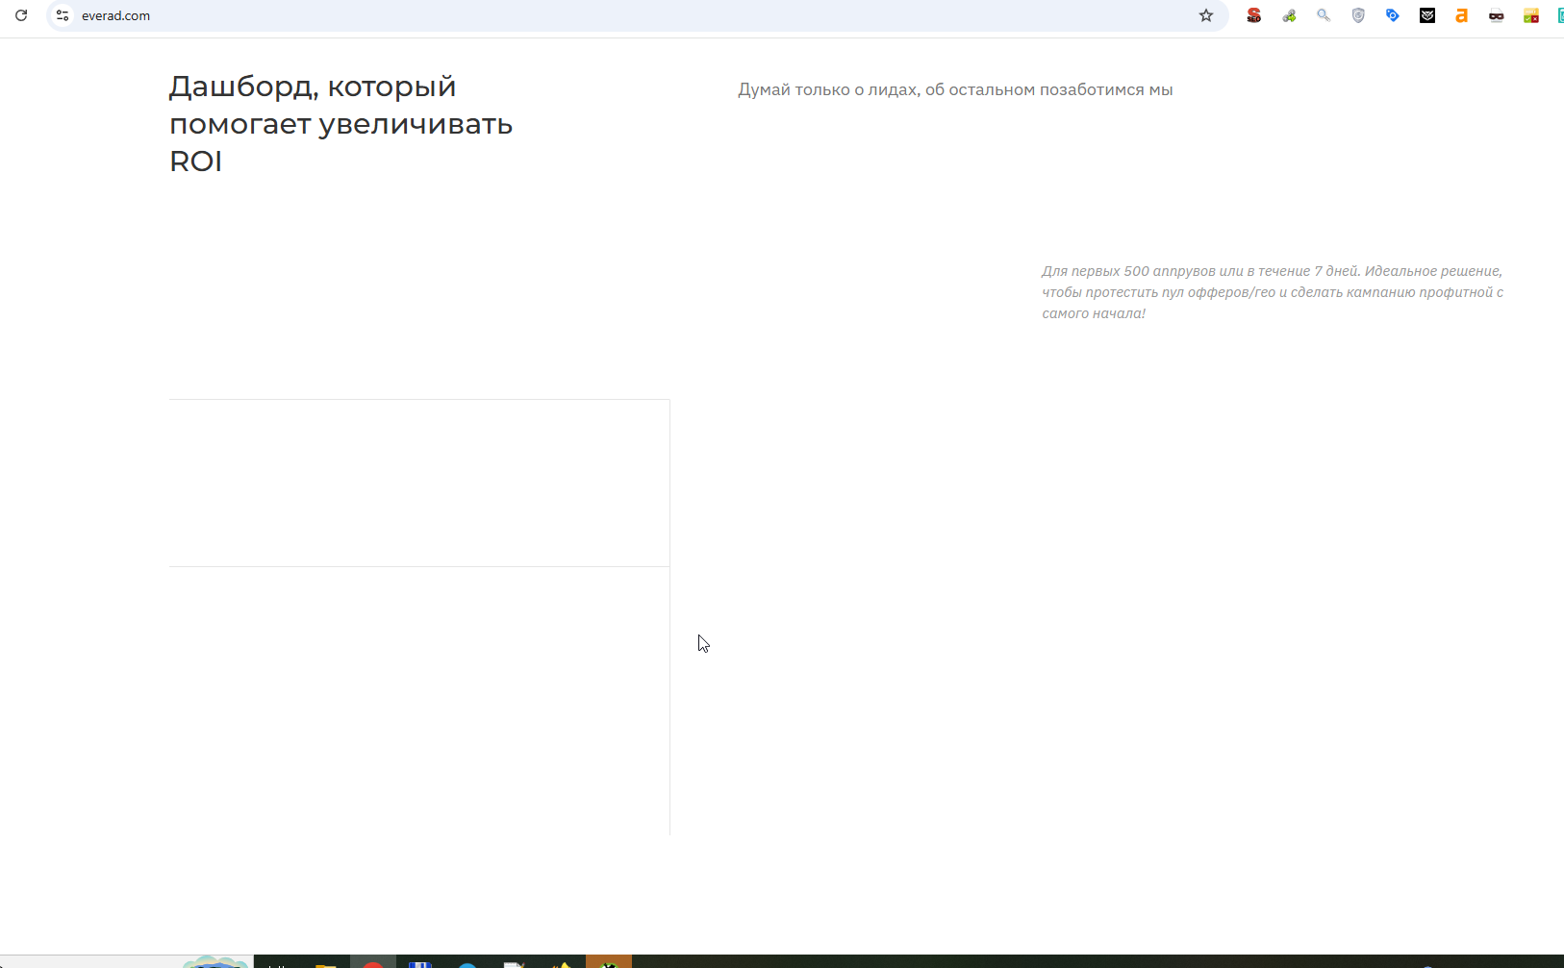This screenshot has height=968, width=1564.
Task: Open the checkmark and cross grid extension
Action: coord(1531,15)
